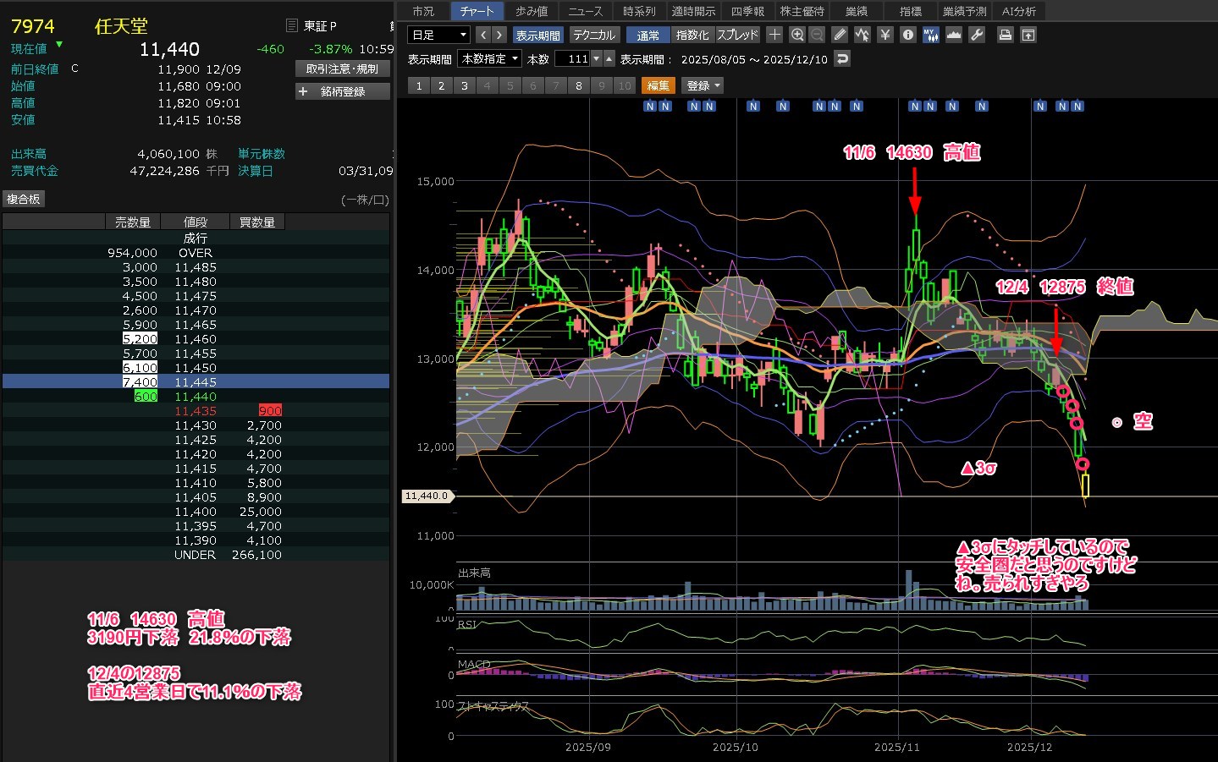The image size is (1218, 762).
Task: Switch to the ニュース tab
Action: pyautogui.click(x=585, y=11)
